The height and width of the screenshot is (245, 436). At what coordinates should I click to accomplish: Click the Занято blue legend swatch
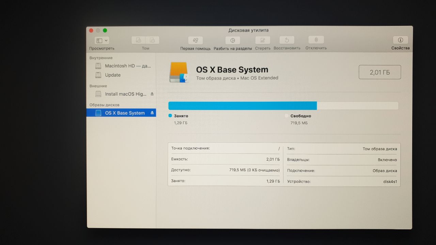coord(170,116)
